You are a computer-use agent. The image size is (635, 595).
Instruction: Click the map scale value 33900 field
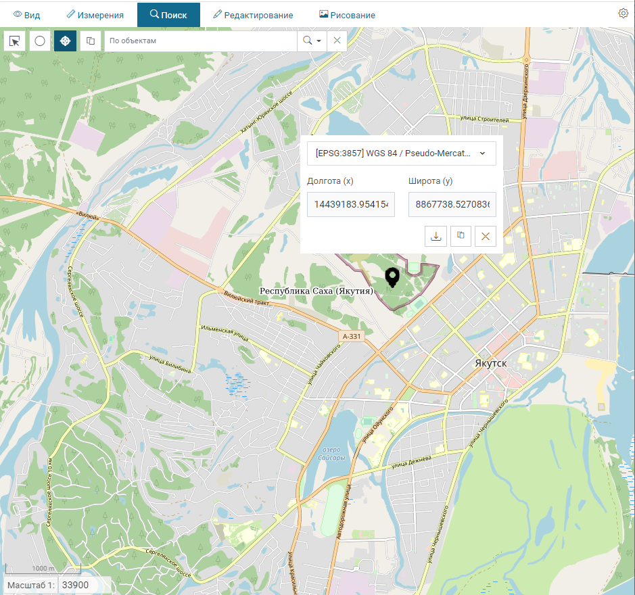pos(78,585)
